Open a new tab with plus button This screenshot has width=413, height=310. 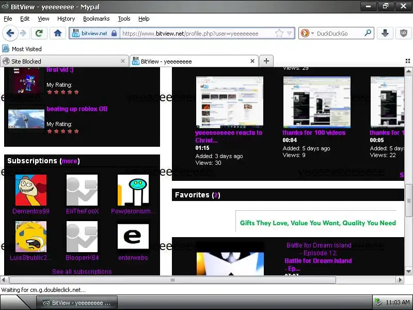266,61
